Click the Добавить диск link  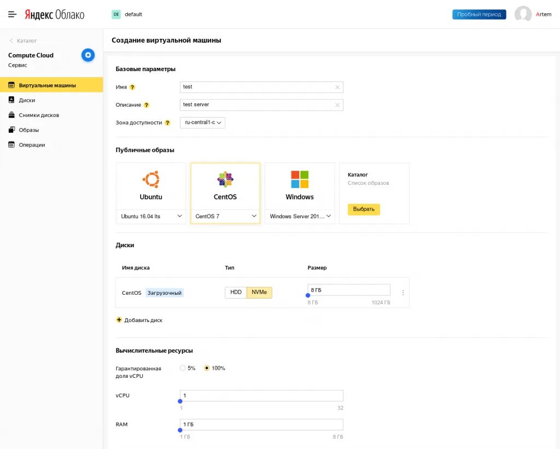(x=143, y=320)
